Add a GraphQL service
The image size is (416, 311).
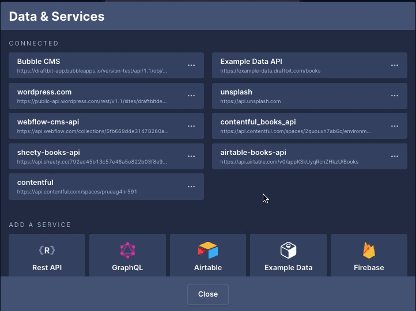pyautogui.click(x=127, y=255)
